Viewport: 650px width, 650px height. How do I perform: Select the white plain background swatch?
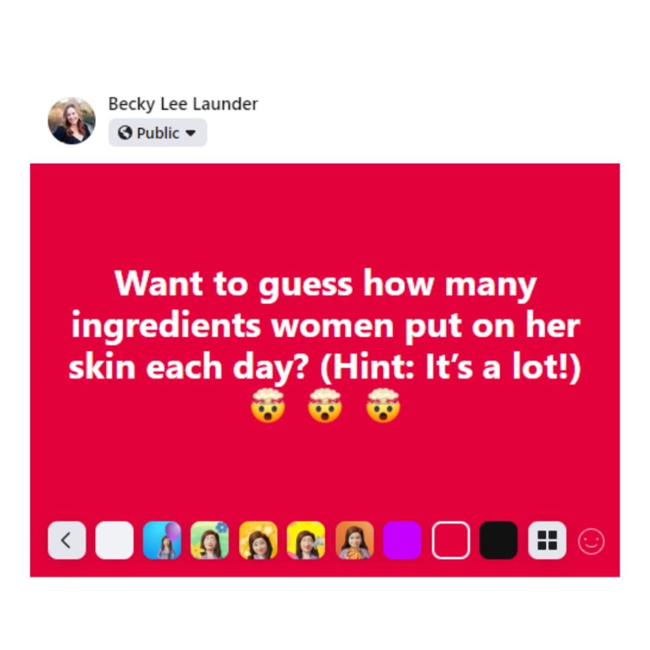114,540
